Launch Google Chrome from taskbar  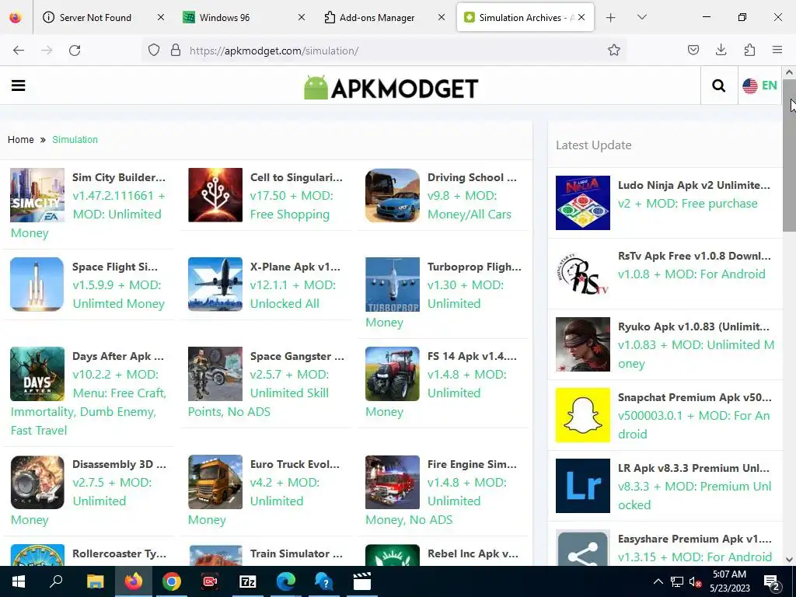pos(172,581)
